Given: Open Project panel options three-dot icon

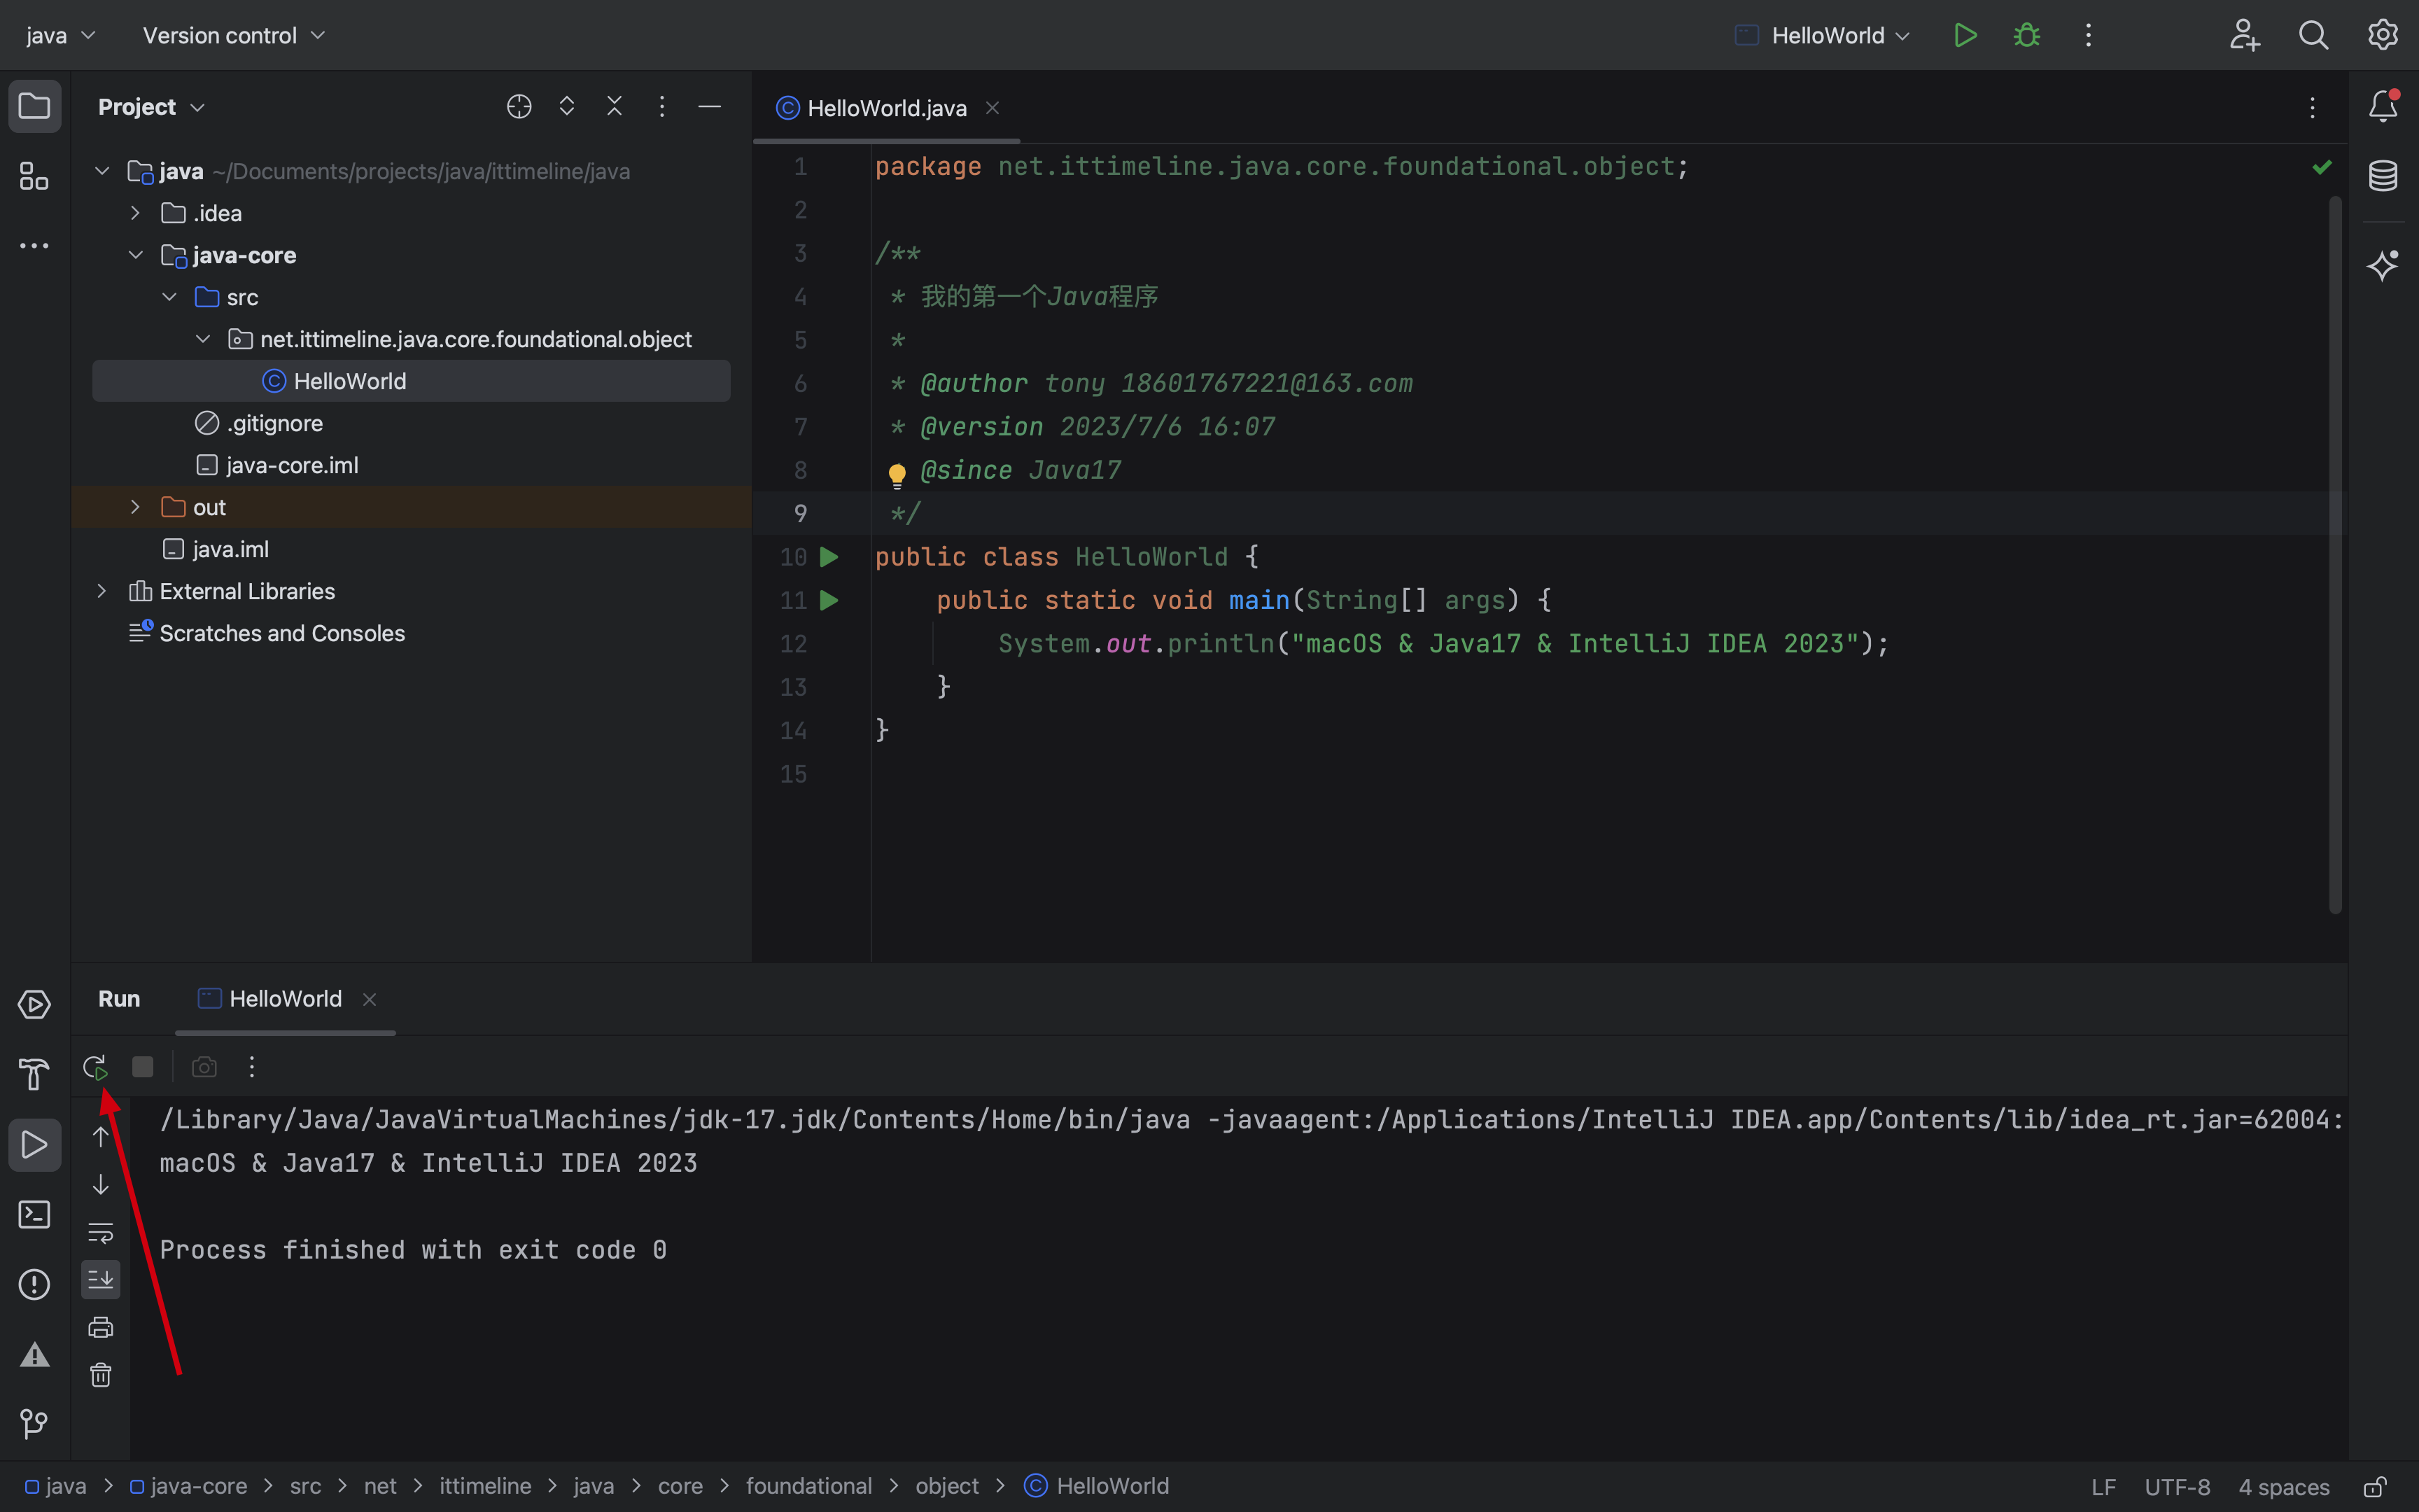Looking at the screenshot, I should click(x=661, y=106).
